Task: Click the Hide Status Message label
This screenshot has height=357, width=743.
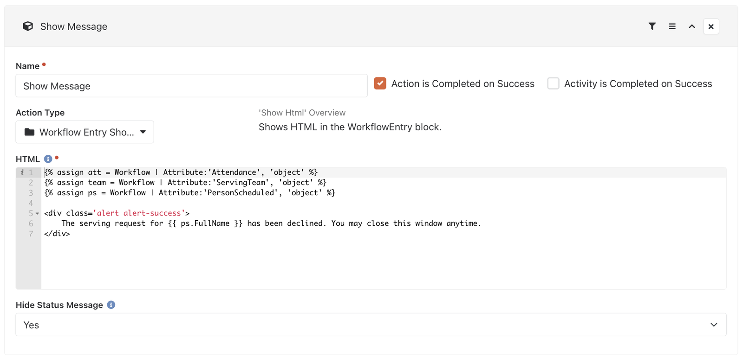Action: (x=59, y=305)
